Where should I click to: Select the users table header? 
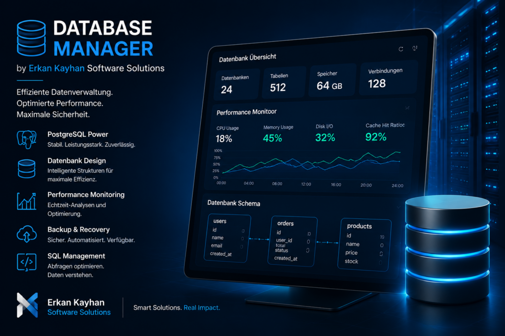[219, 221]
